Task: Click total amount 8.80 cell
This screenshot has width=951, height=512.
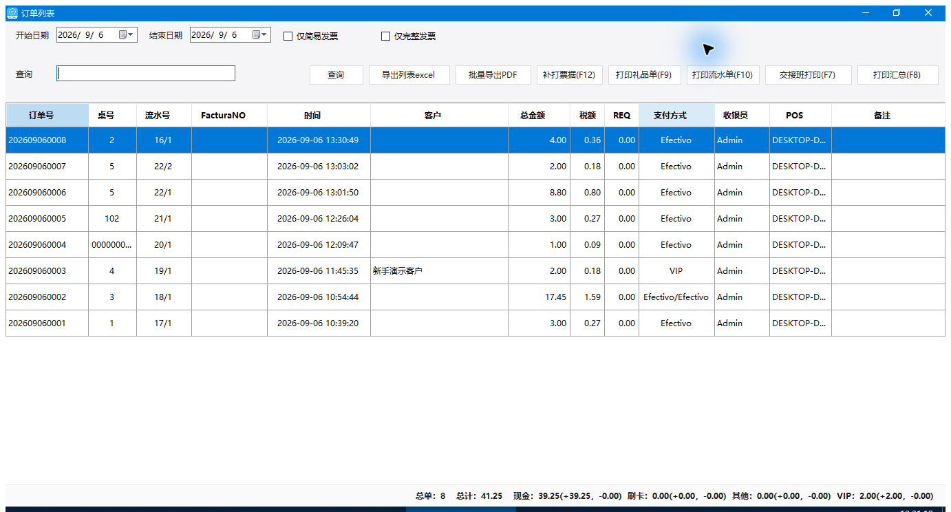Action: click(x=539, y=192)
